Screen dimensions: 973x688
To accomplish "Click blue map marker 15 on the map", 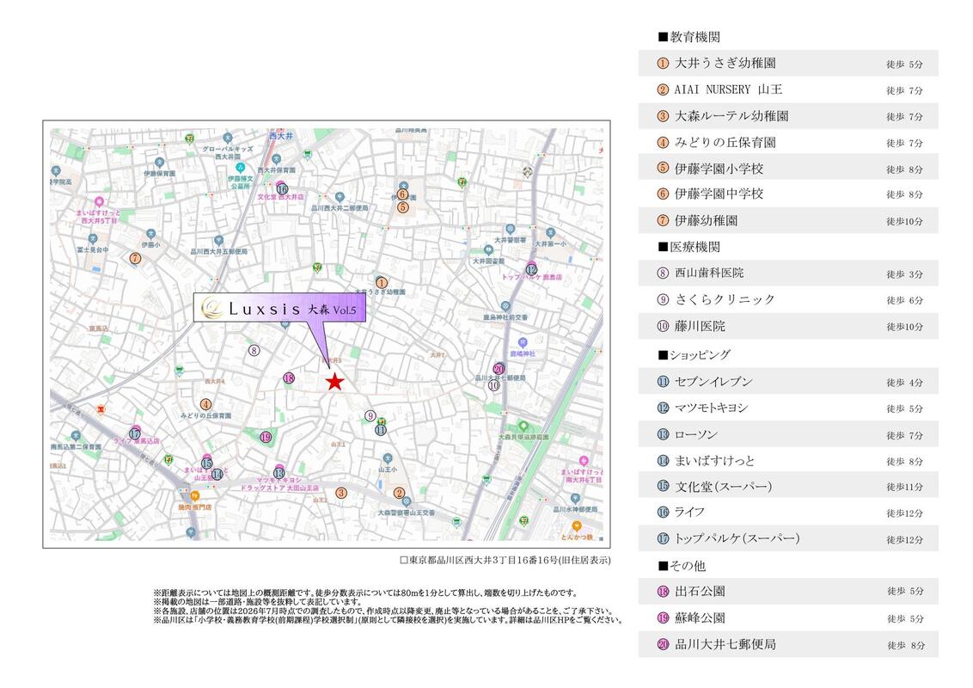I will [x=206, y=464].
